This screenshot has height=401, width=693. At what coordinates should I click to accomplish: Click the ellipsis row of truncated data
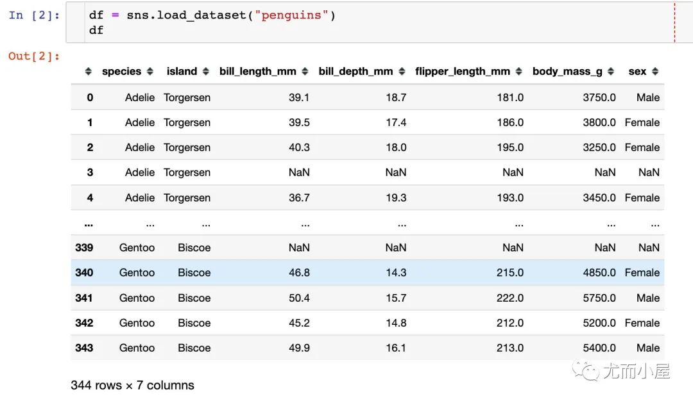pyautogui.click(x=367, y=224)
